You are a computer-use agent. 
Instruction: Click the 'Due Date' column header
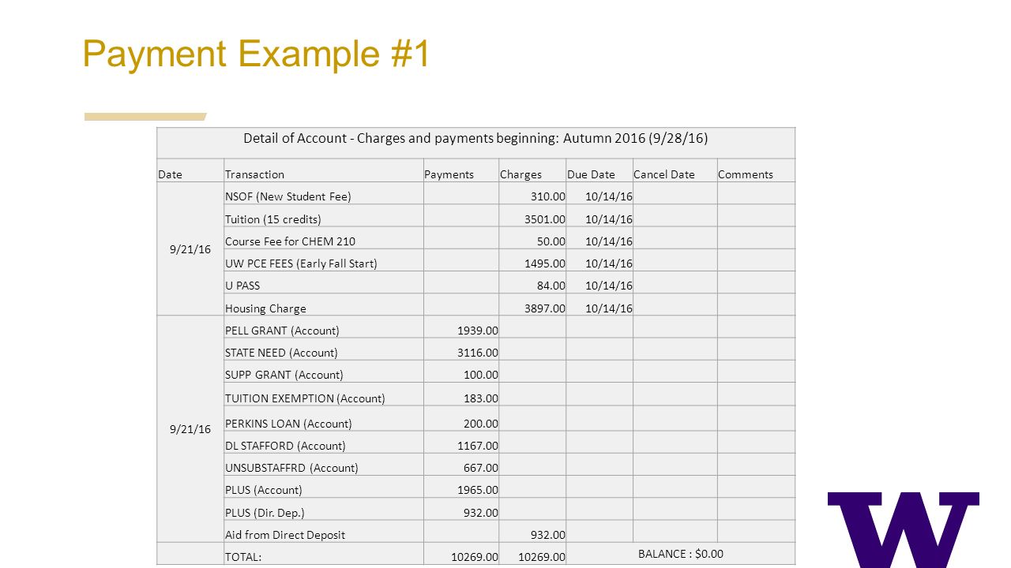tap(591, 174)
